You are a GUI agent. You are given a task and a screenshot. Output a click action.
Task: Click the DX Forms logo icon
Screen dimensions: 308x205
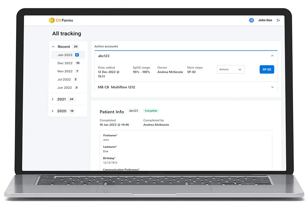coord(51,20)
